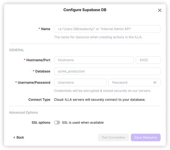Go back using the Back link
The height and width of the screenshot is (150, 170).
tap(19, 137)
